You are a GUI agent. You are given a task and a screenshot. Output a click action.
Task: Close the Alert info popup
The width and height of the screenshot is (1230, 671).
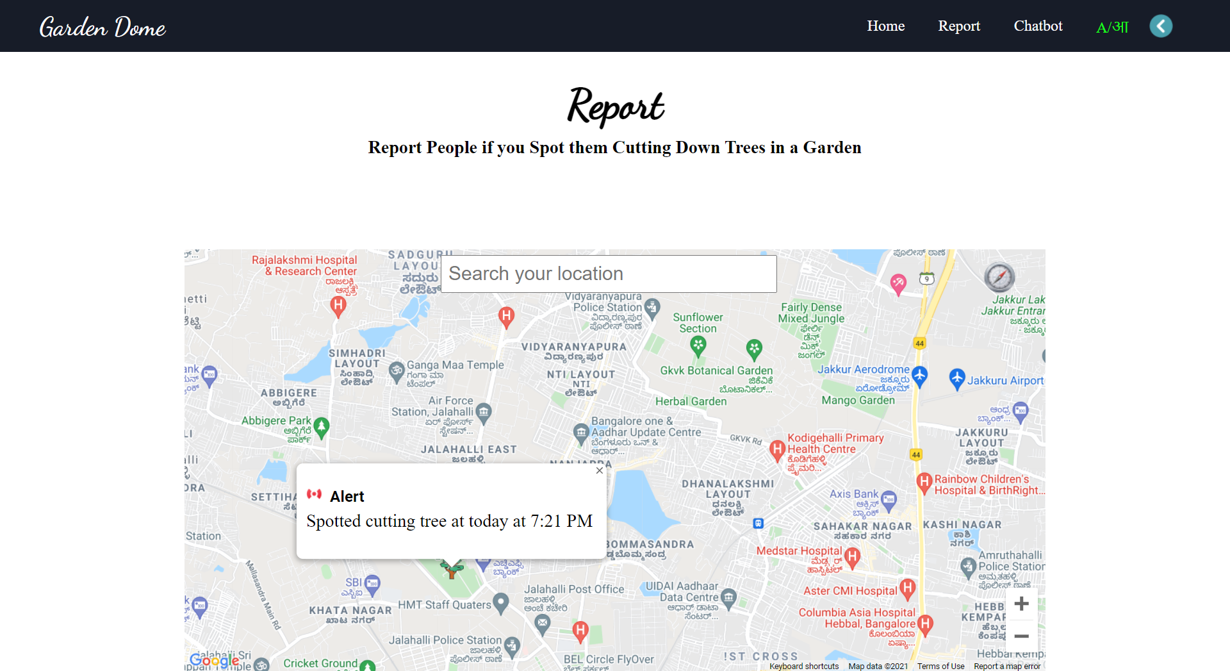coord(600,470)
